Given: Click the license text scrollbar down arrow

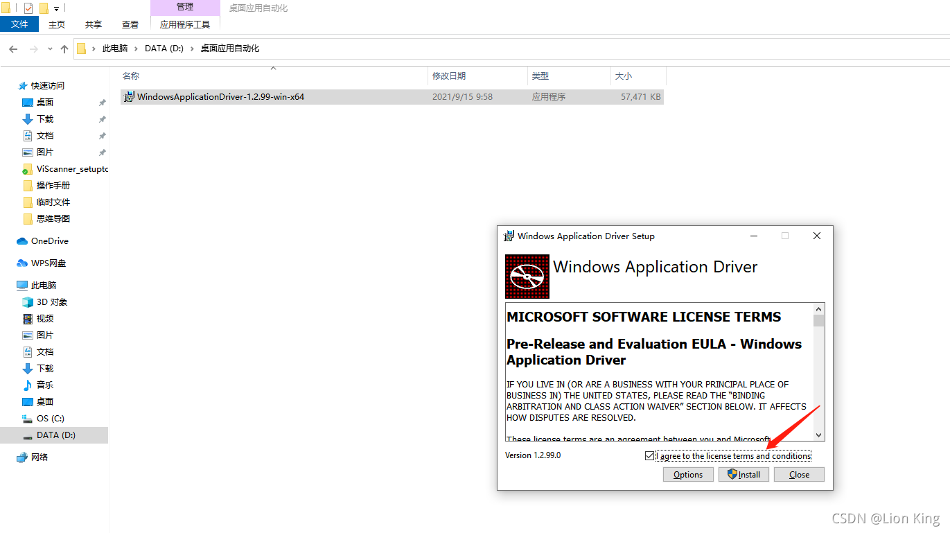Looking at the screenshot, I should 819,435.
